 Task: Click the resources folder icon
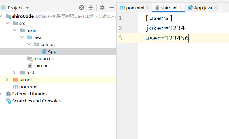click(30, 59)
